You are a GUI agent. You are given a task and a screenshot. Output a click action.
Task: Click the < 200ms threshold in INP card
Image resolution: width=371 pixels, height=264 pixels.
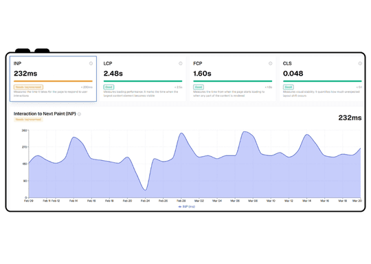click(87, 87)
